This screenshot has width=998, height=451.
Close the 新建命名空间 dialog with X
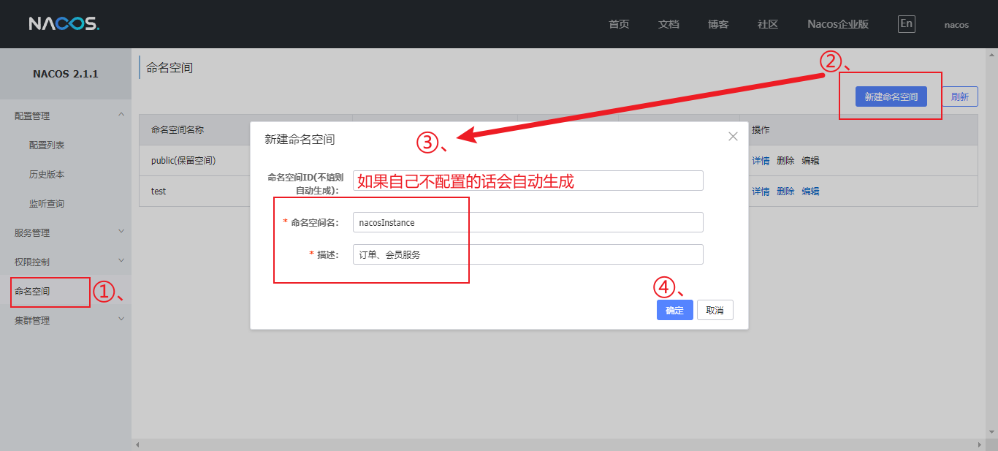(x=733, y=137)
